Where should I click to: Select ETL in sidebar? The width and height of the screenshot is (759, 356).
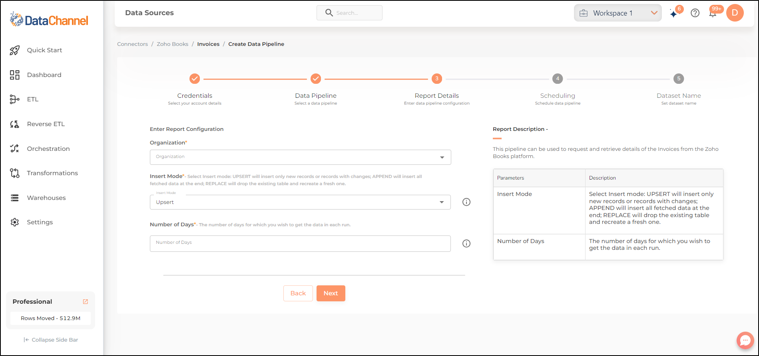click(33, 99)
